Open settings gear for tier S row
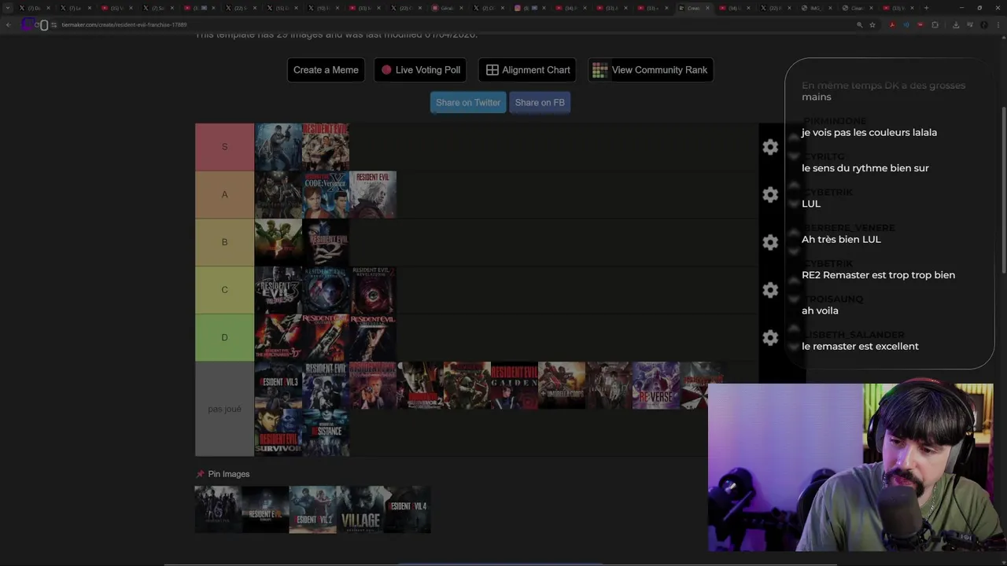This screenshot has height=566, width=1007. pos(770,147)
